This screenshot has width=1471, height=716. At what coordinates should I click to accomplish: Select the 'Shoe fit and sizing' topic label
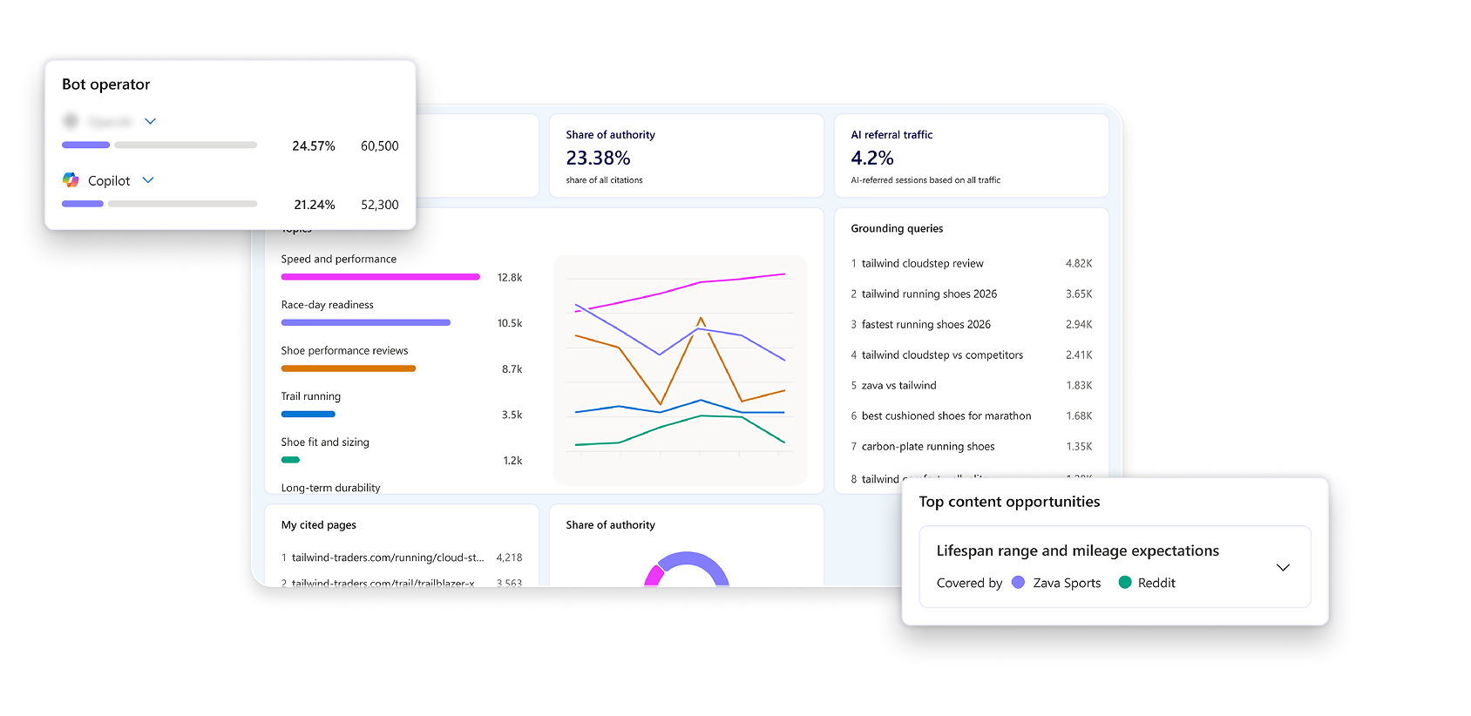click(325, 442)
